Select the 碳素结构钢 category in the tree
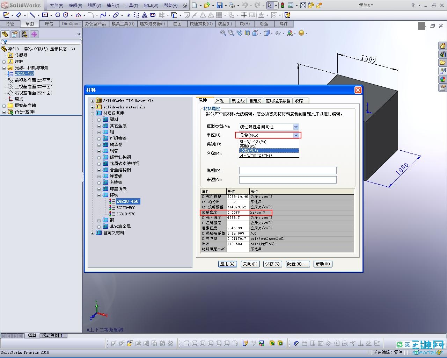The height and width of the screenshot is (358, 447). coord(120,157)
